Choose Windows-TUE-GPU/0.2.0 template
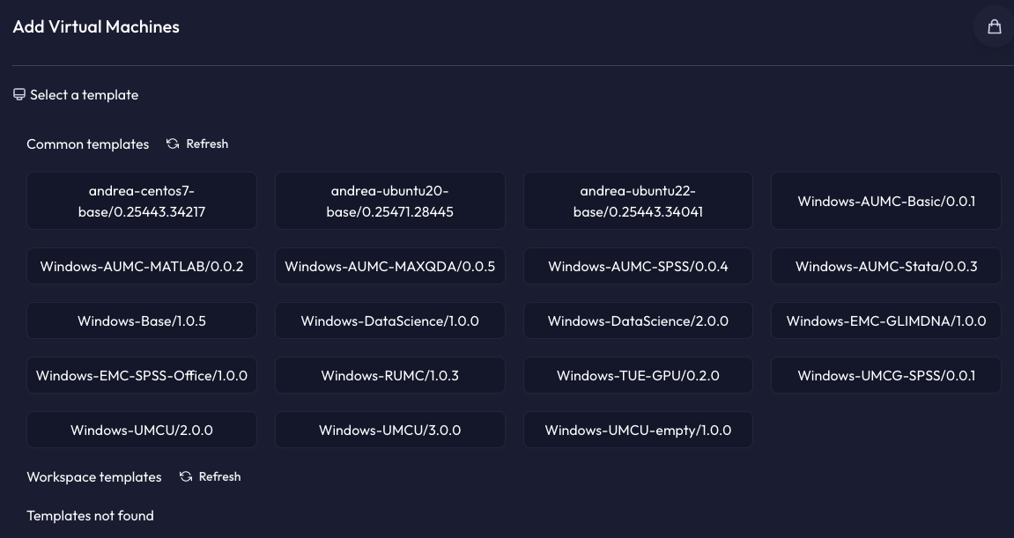1014x538 pixels. point(638,375)
